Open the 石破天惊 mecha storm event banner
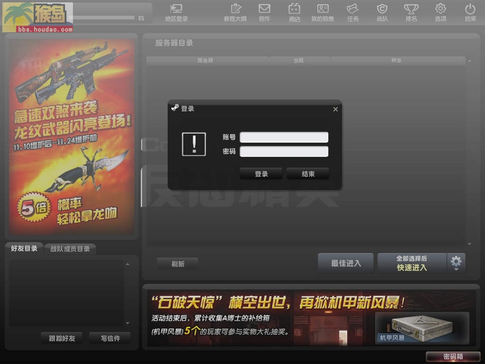The image size is (485, 364). 312,318
